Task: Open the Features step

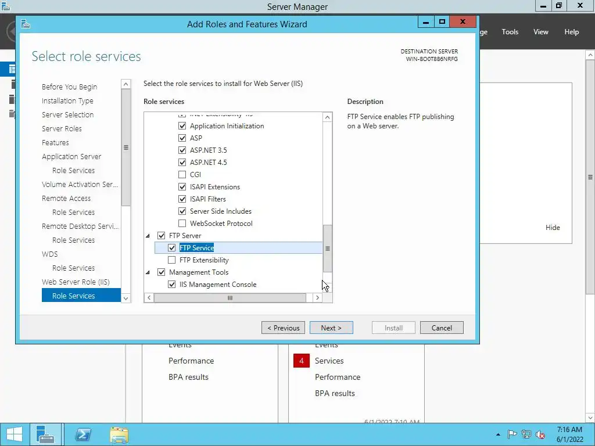Action: coord(55,143)
